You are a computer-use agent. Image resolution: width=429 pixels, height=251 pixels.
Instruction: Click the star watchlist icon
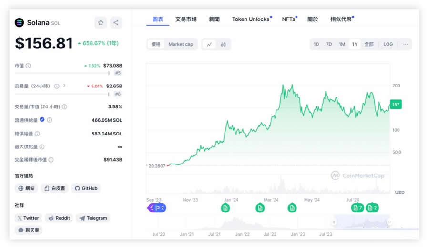point(101,22)
